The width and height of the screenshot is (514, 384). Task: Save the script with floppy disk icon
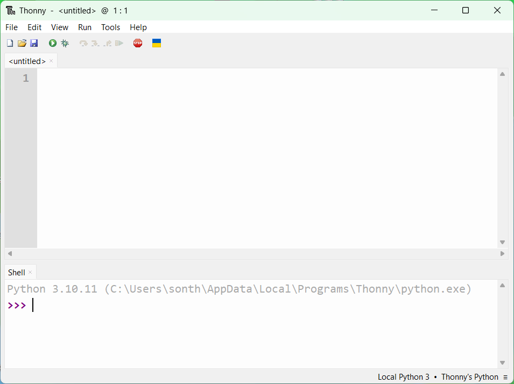[34, 43]
